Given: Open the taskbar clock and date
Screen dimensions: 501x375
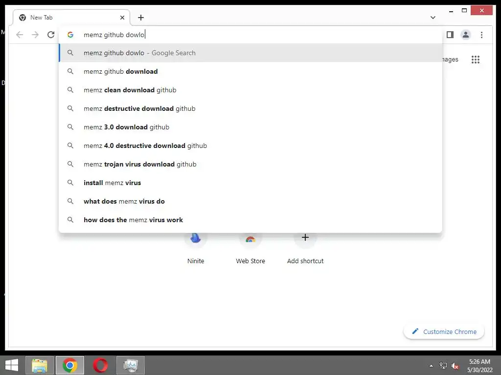Looking at the screenshot, I should click(x=480, y=366).
